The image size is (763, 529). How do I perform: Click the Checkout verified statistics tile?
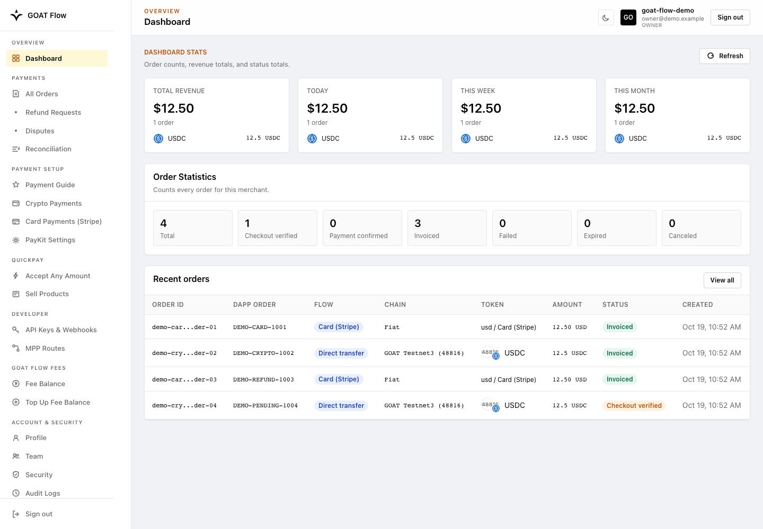(x=278, y=228)
